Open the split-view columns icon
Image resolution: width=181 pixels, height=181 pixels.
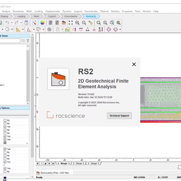[26, 23]
